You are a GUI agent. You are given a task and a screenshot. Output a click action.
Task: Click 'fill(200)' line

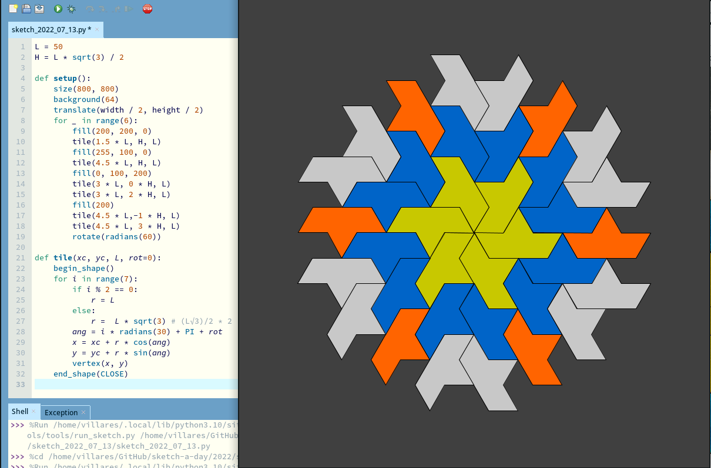click(x=93, y=205)
